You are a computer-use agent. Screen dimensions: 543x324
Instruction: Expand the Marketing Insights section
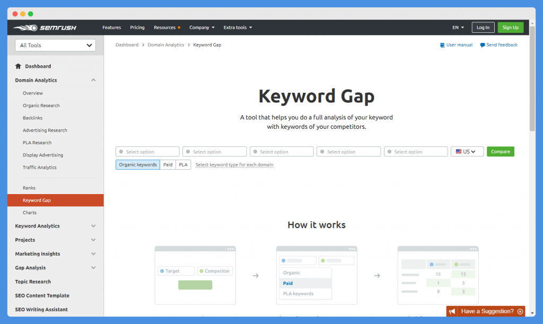click(x=93, y=253)
